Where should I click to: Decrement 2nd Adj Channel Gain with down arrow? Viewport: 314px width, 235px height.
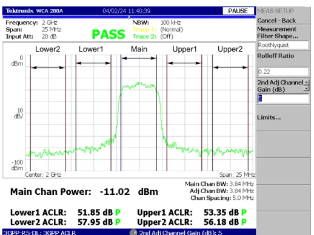(307, 89)
